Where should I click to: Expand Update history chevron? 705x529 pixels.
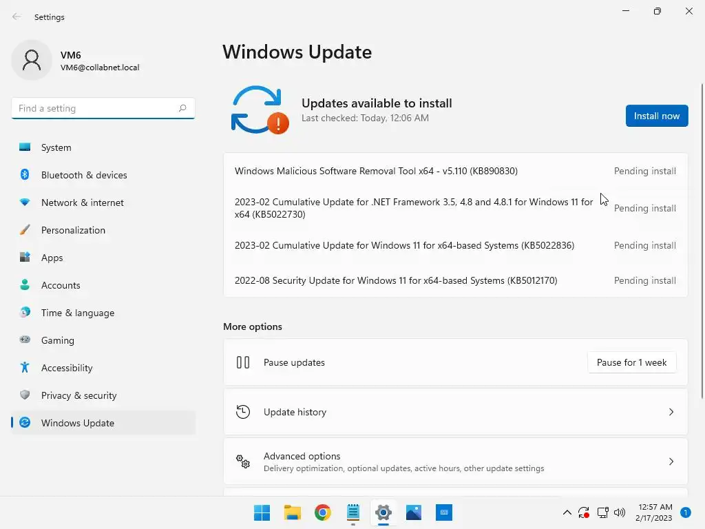pyautogui.click(x=671, y=412)
